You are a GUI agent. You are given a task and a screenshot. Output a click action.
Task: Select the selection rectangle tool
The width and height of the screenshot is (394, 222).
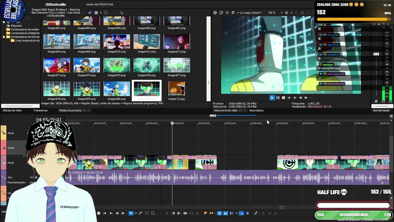coord(147,213)
